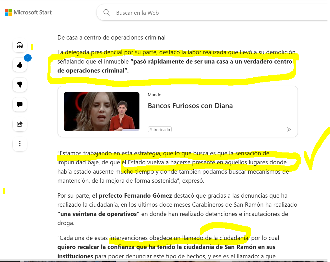Viewport: 330px width, 262px height.
Task: Click the Microsoft Start logo
Action: pos(8,12)
